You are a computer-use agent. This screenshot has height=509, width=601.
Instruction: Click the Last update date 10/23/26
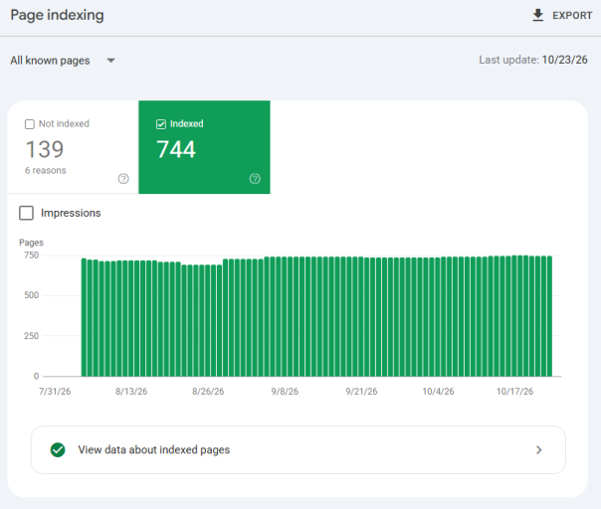564,60
